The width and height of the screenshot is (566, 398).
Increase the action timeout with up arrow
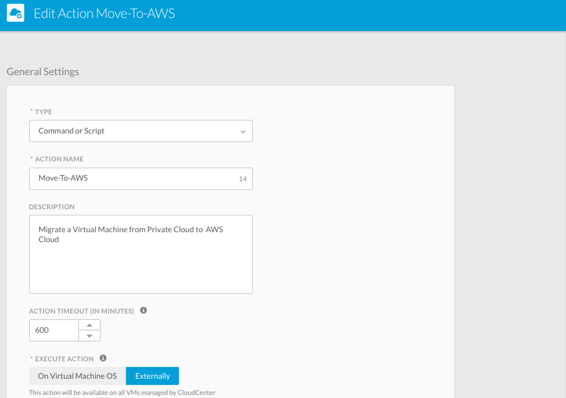coord(89,325)
